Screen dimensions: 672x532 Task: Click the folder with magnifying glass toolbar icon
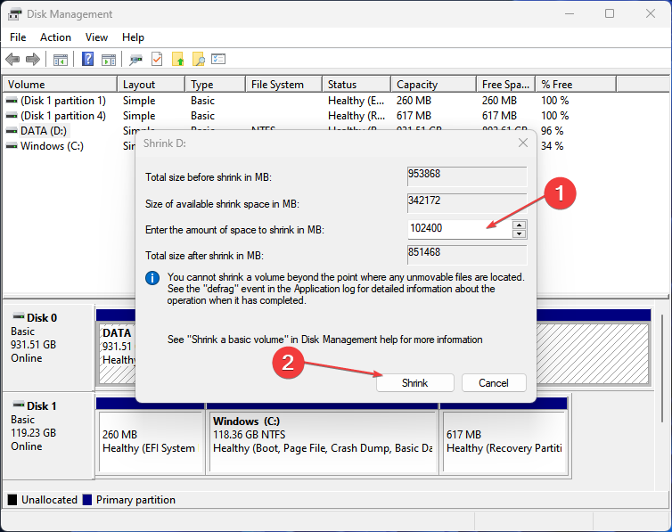click(199, 59)
